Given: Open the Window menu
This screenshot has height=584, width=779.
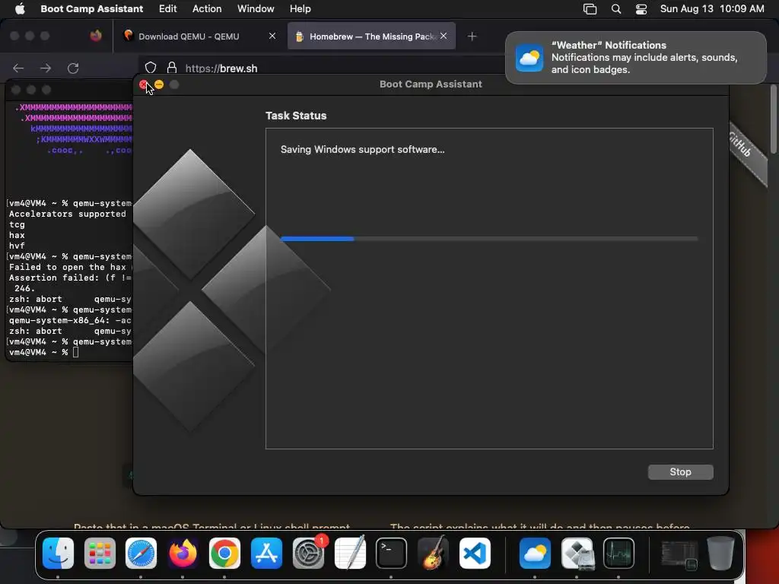Looking at the screenshot, I should (256, 9).
